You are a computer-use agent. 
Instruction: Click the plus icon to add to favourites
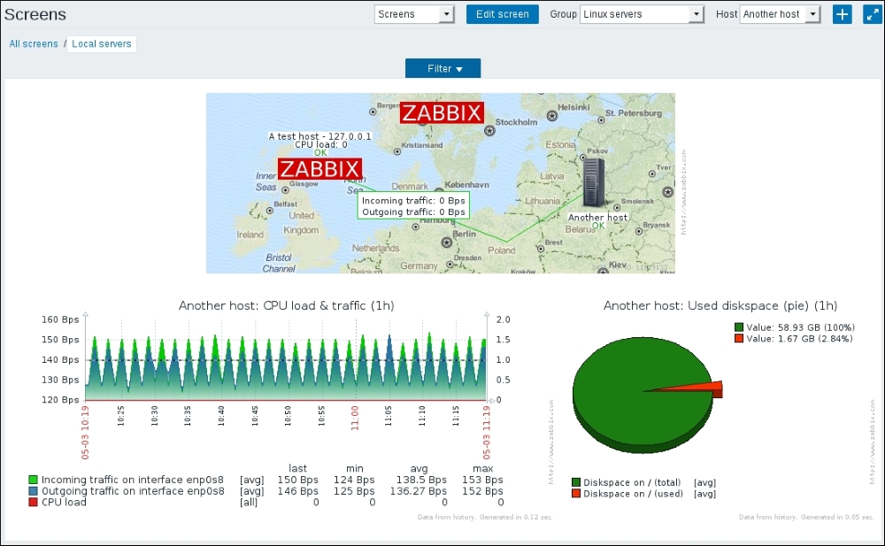pos(842,14)
